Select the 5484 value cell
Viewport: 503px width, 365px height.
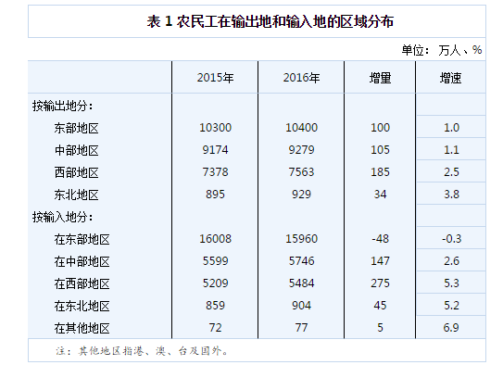coord(301,283)
